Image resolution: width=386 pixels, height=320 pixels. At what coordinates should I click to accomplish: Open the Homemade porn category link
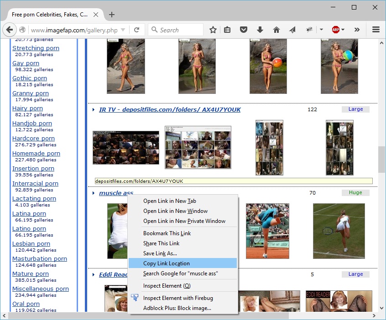click(36, 154)
